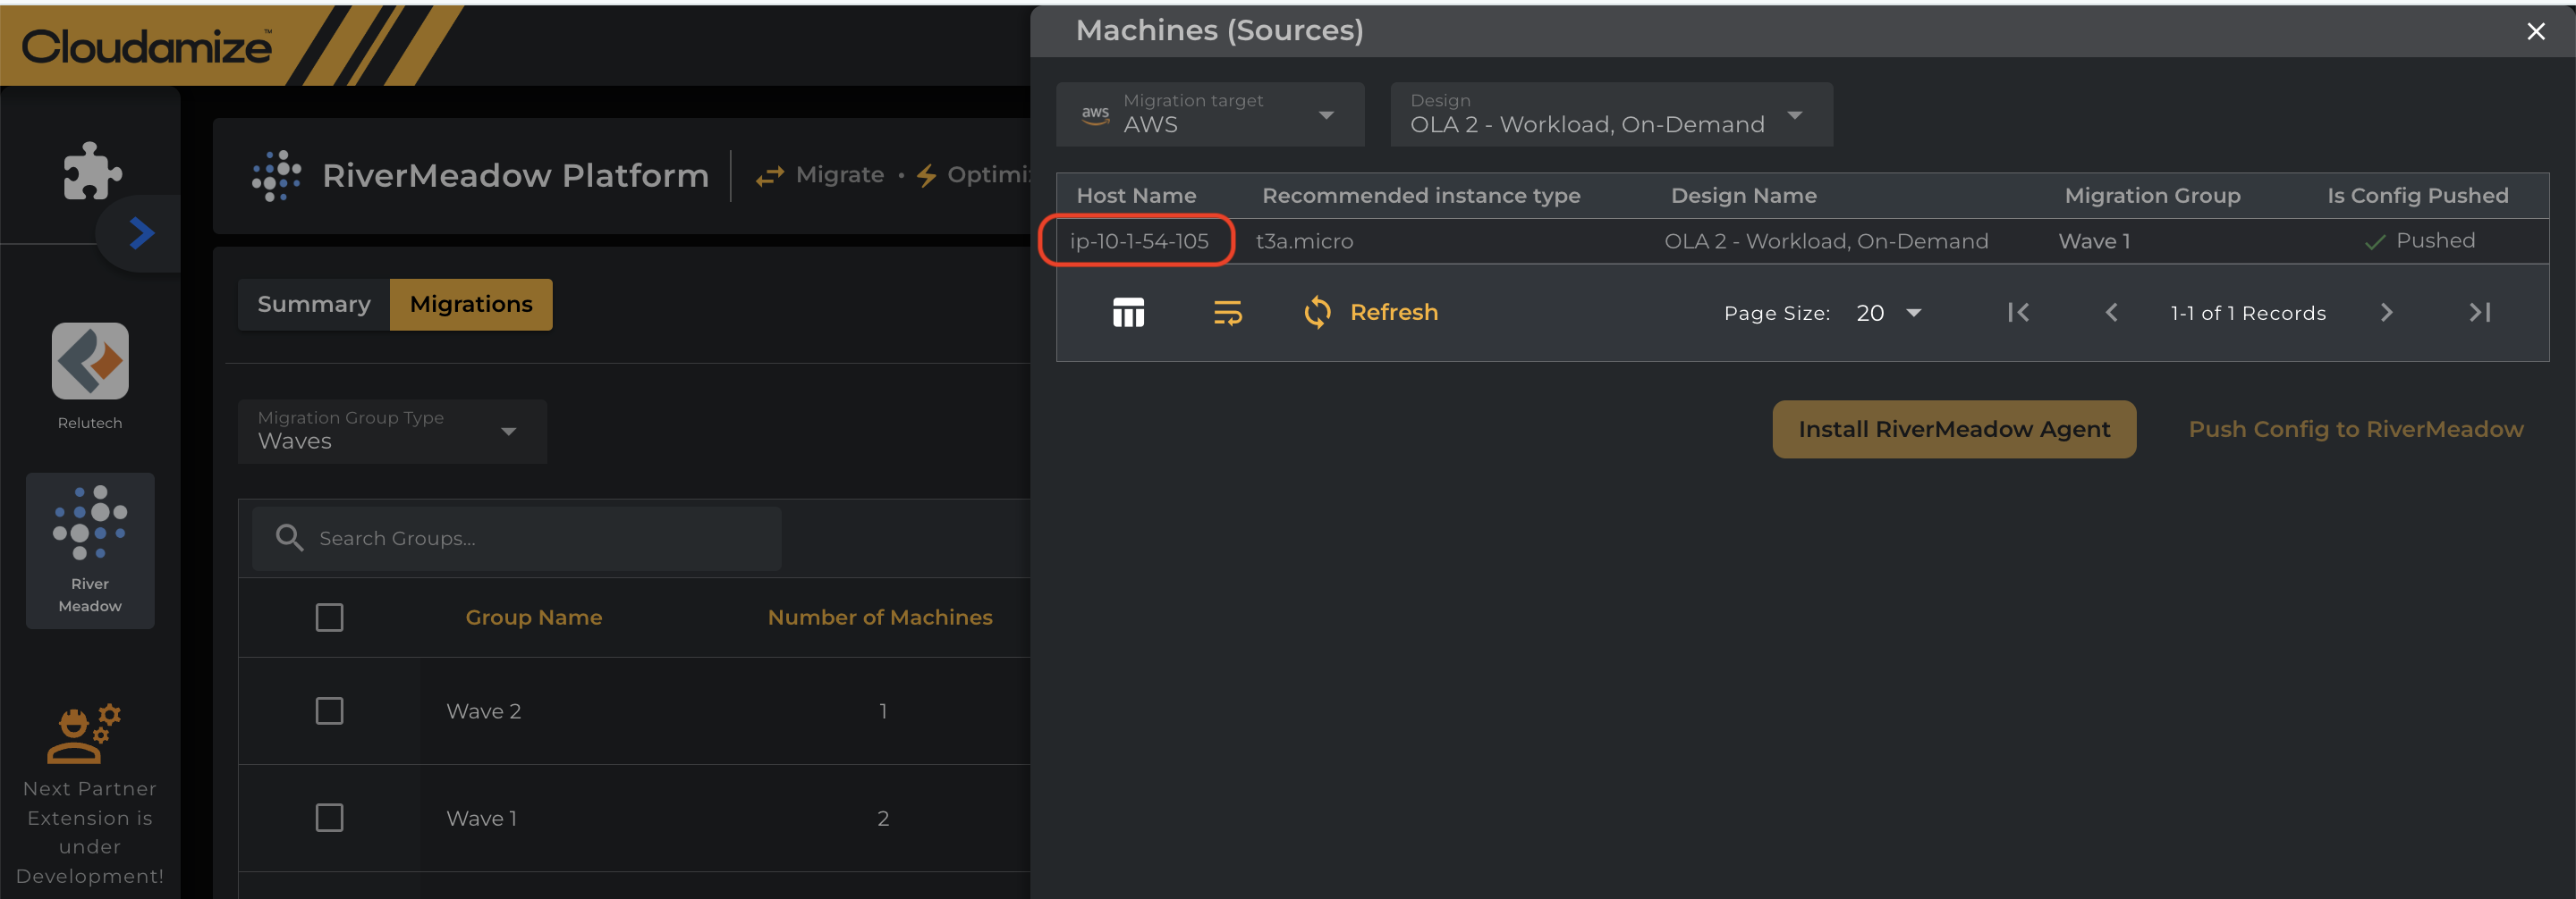The image size is (2576, 899).
Task: Click the t3a.micro instance type cell
Action: click(1304, 240)
